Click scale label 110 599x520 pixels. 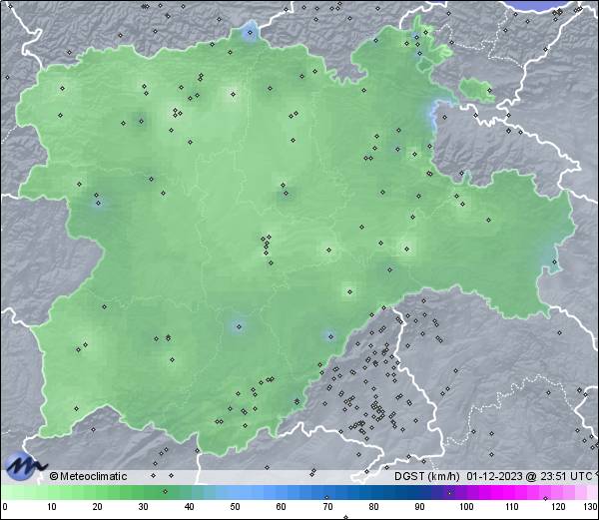point(512,507)
